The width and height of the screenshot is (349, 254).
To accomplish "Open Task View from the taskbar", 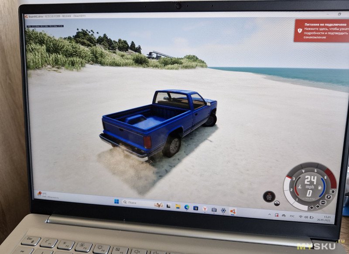I will coord(168,205).
